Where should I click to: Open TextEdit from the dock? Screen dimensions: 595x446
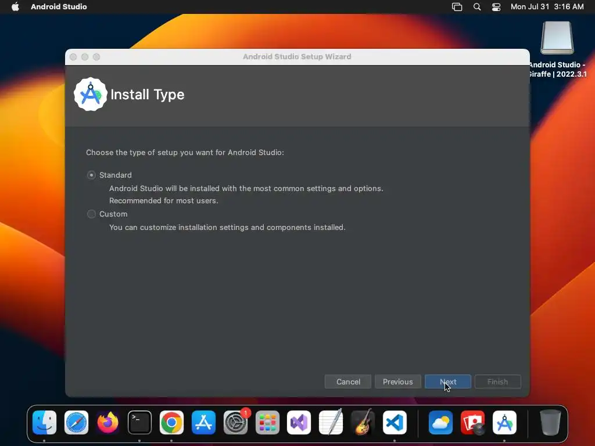tap(331, 423)
